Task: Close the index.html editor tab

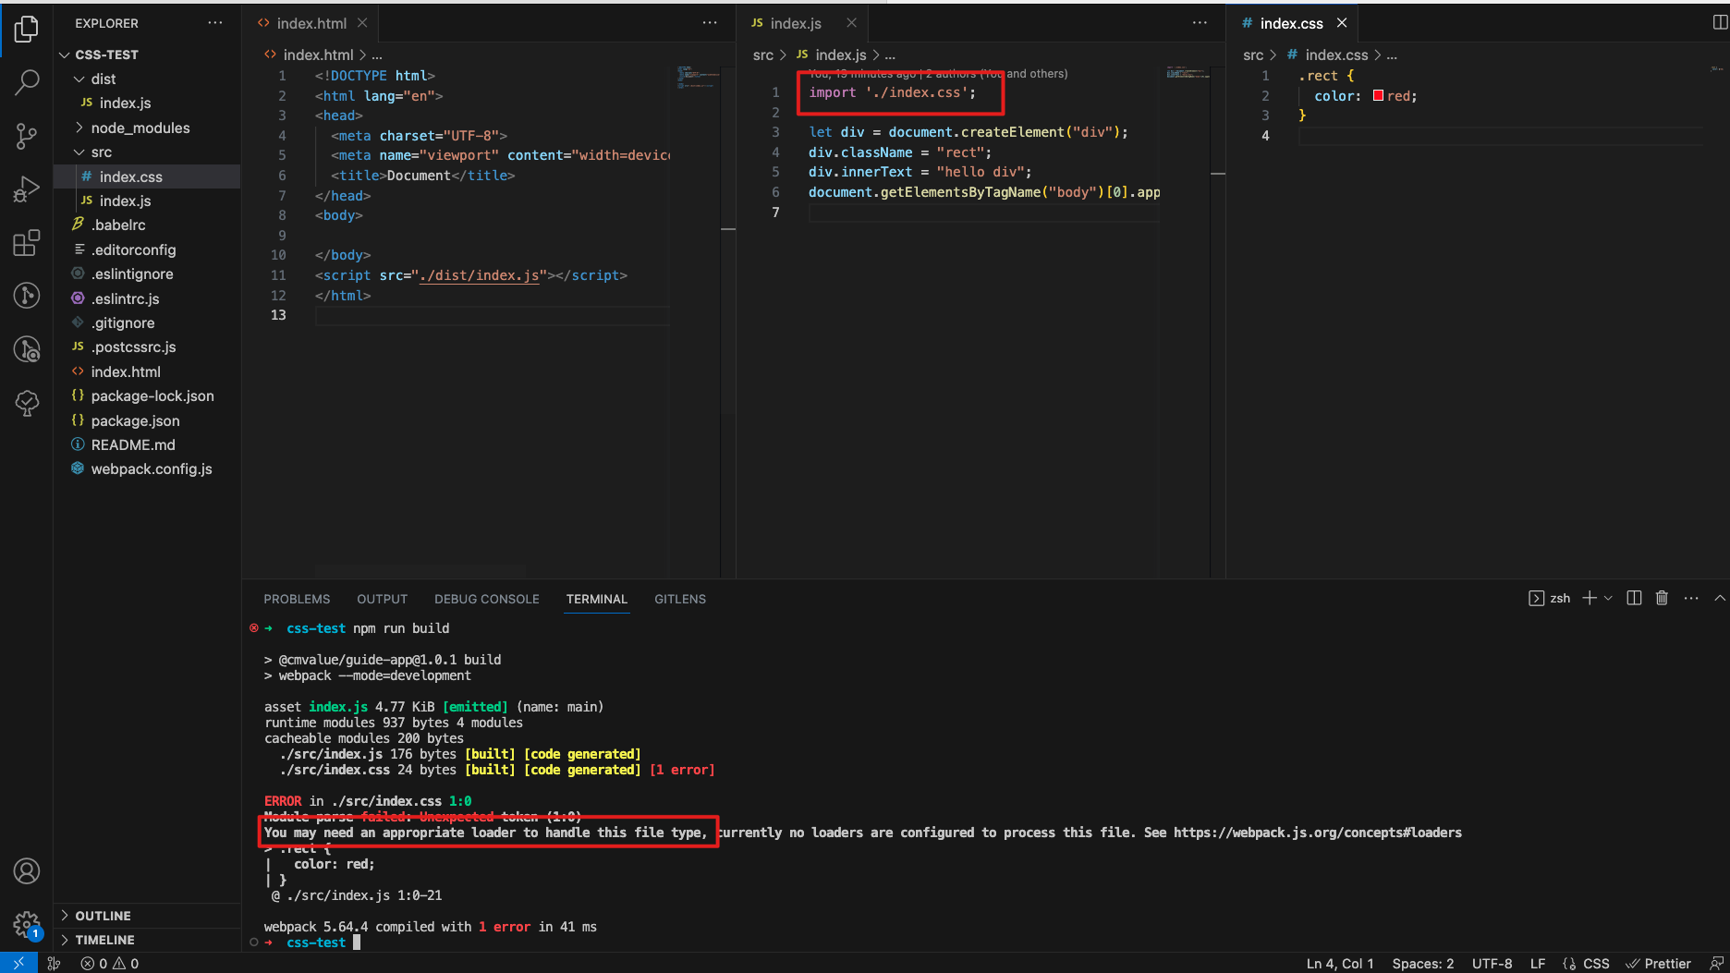Action: tap(362, 23)
